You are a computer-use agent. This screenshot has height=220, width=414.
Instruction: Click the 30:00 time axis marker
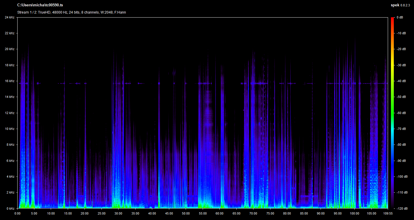click(118, 214)
